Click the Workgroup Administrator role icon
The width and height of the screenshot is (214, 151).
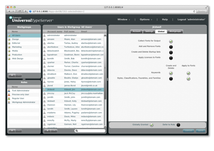pyautogui.click(x=9, y=102)
